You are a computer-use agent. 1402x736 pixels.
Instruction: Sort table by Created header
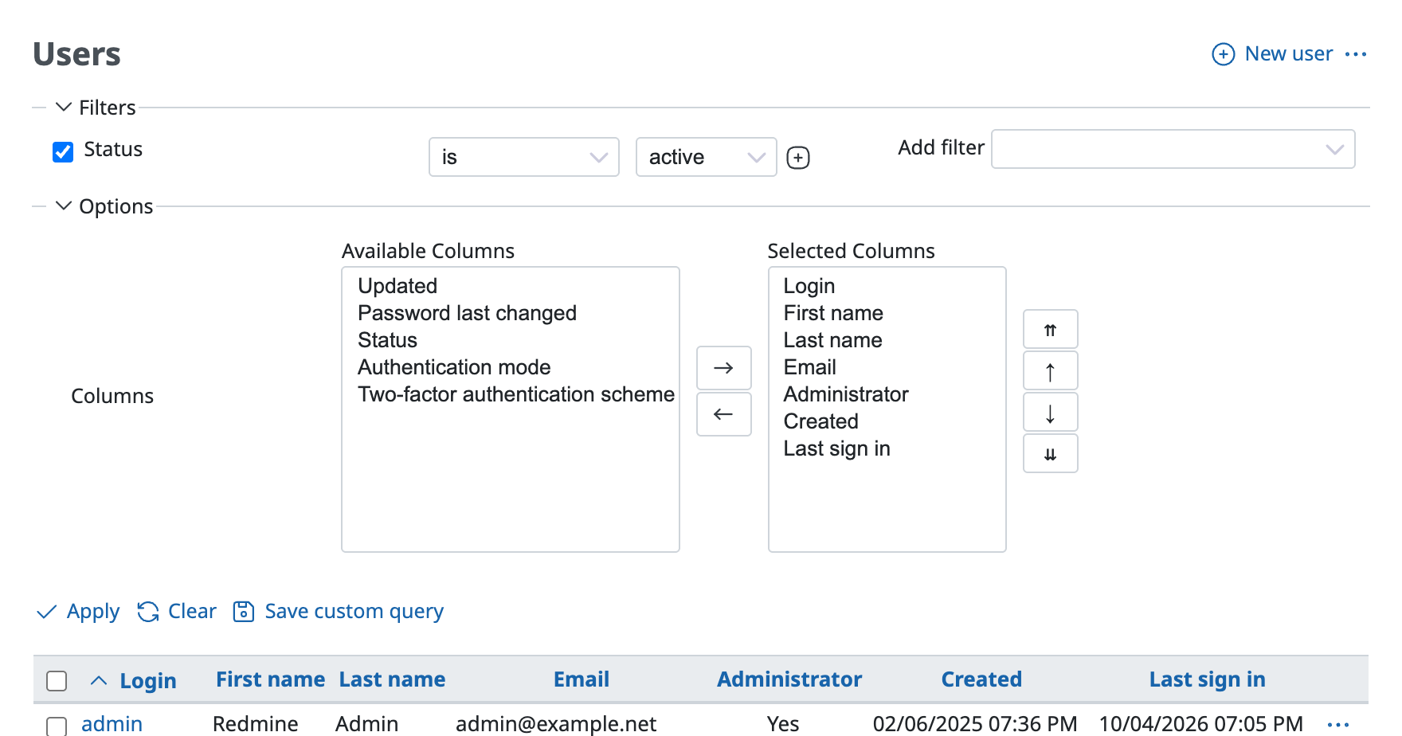coord(981,679)
